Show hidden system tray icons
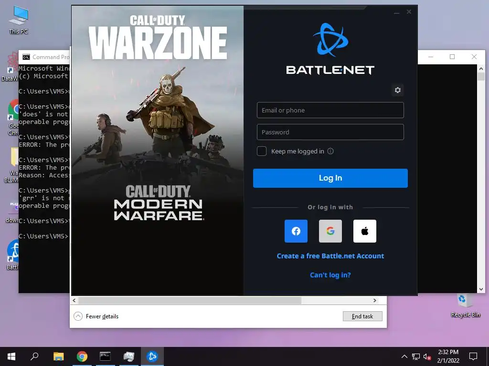The image size is (489, 366). point(404,356)
